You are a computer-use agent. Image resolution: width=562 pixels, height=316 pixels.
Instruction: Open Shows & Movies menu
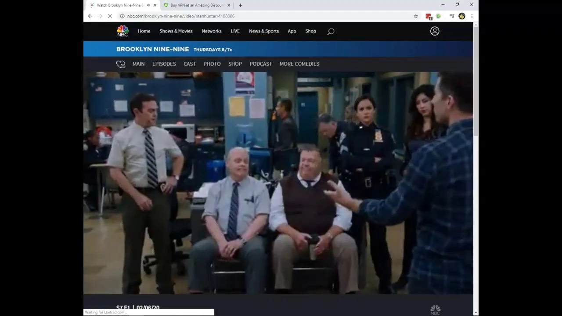tap(176, 31)
